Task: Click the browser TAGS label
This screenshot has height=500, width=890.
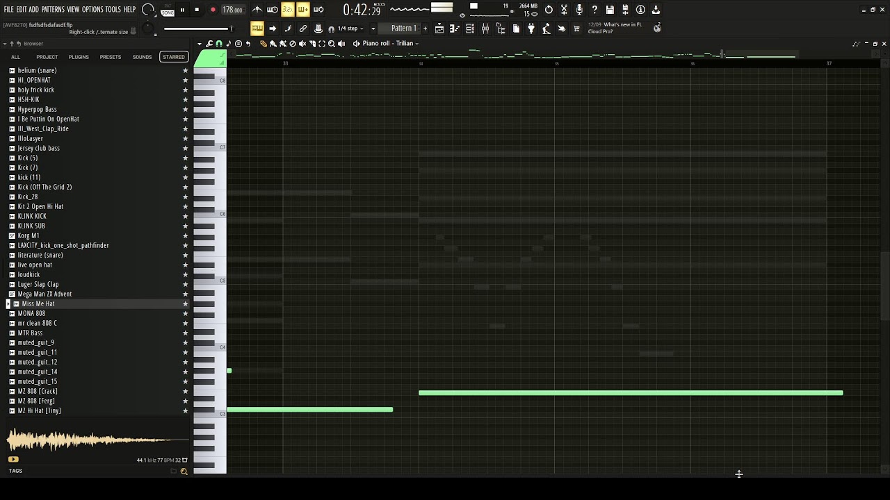Action: (x=15, y=471)
